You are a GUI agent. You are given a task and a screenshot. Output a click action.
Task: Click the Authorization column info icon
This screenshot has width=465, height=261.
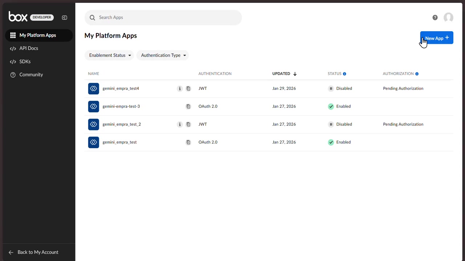[x=417, y=74]
